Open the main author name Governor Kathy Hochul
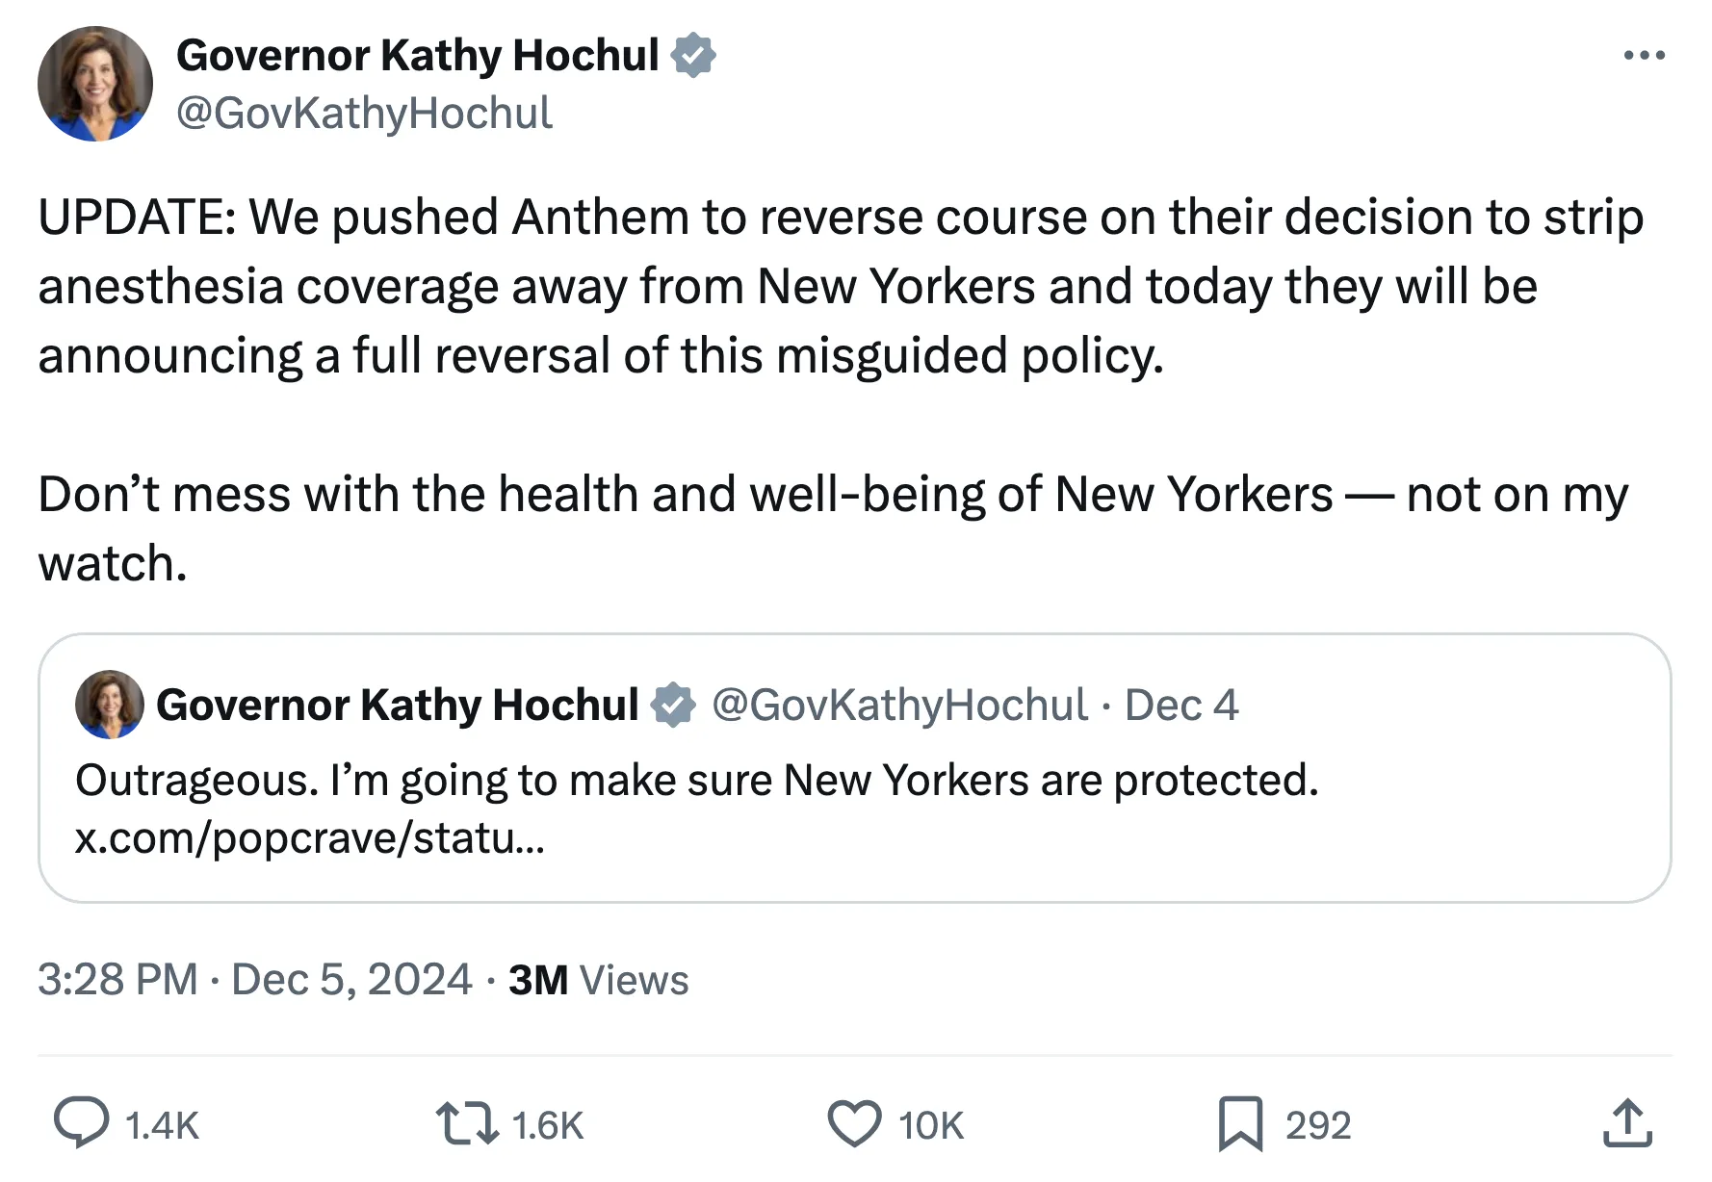Screen dimensions: 1712x1182 coord(417,55)
